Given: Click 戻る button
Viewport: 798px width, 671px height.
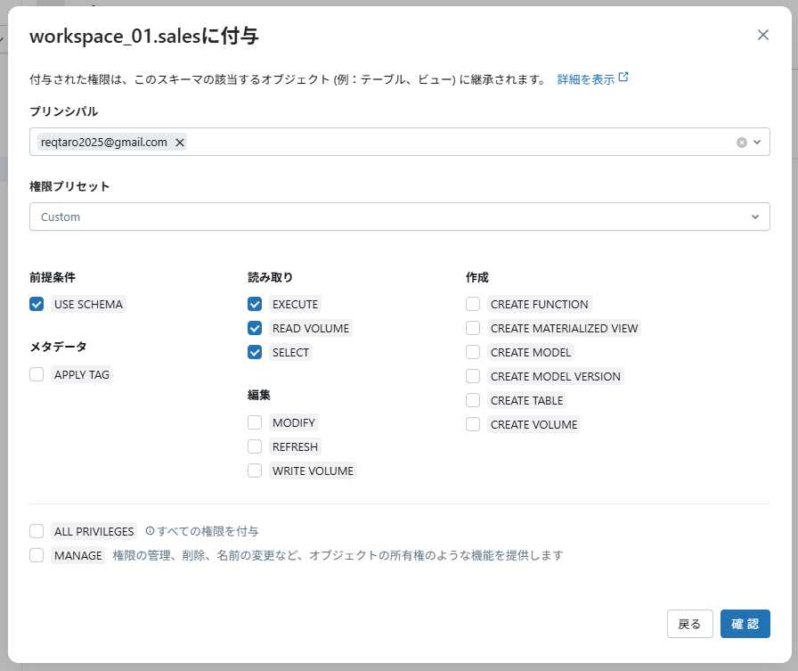Looking at the screenshot, I should [x=689, y=624].
